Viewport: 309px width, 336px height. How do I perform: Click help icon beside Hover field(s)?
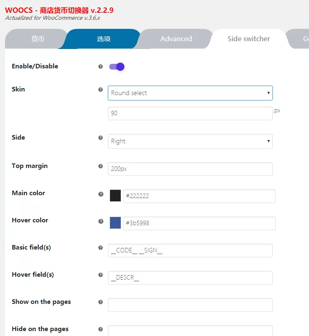pyautogui.click(x=101, y=275)
